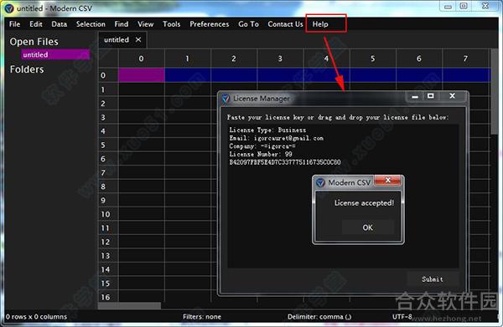Maximize the License Manager window
The image size is (503, 327).
point(431,96)
